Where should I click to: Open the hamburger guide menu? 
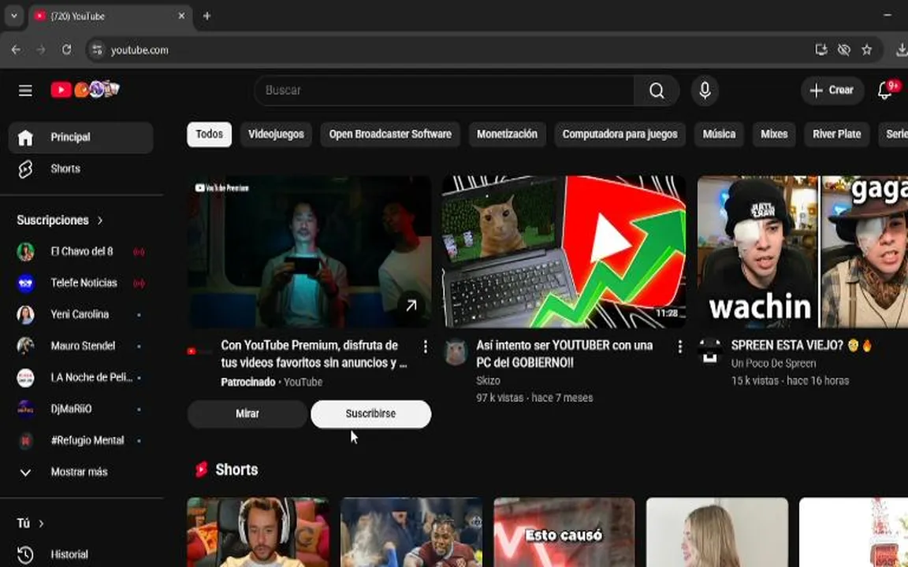pos(25,91)
